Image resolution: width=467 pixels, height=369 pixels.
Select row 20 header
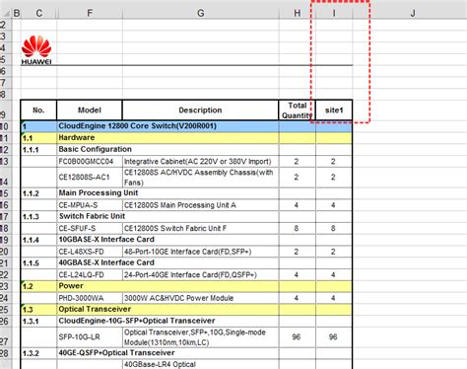click(5, 252)
